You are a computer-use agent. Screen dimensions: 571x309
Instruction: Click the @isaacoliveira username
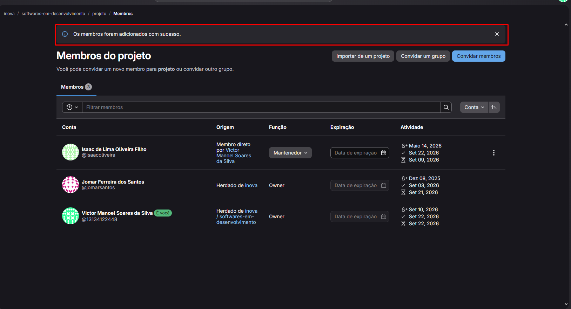coord(99,155)
